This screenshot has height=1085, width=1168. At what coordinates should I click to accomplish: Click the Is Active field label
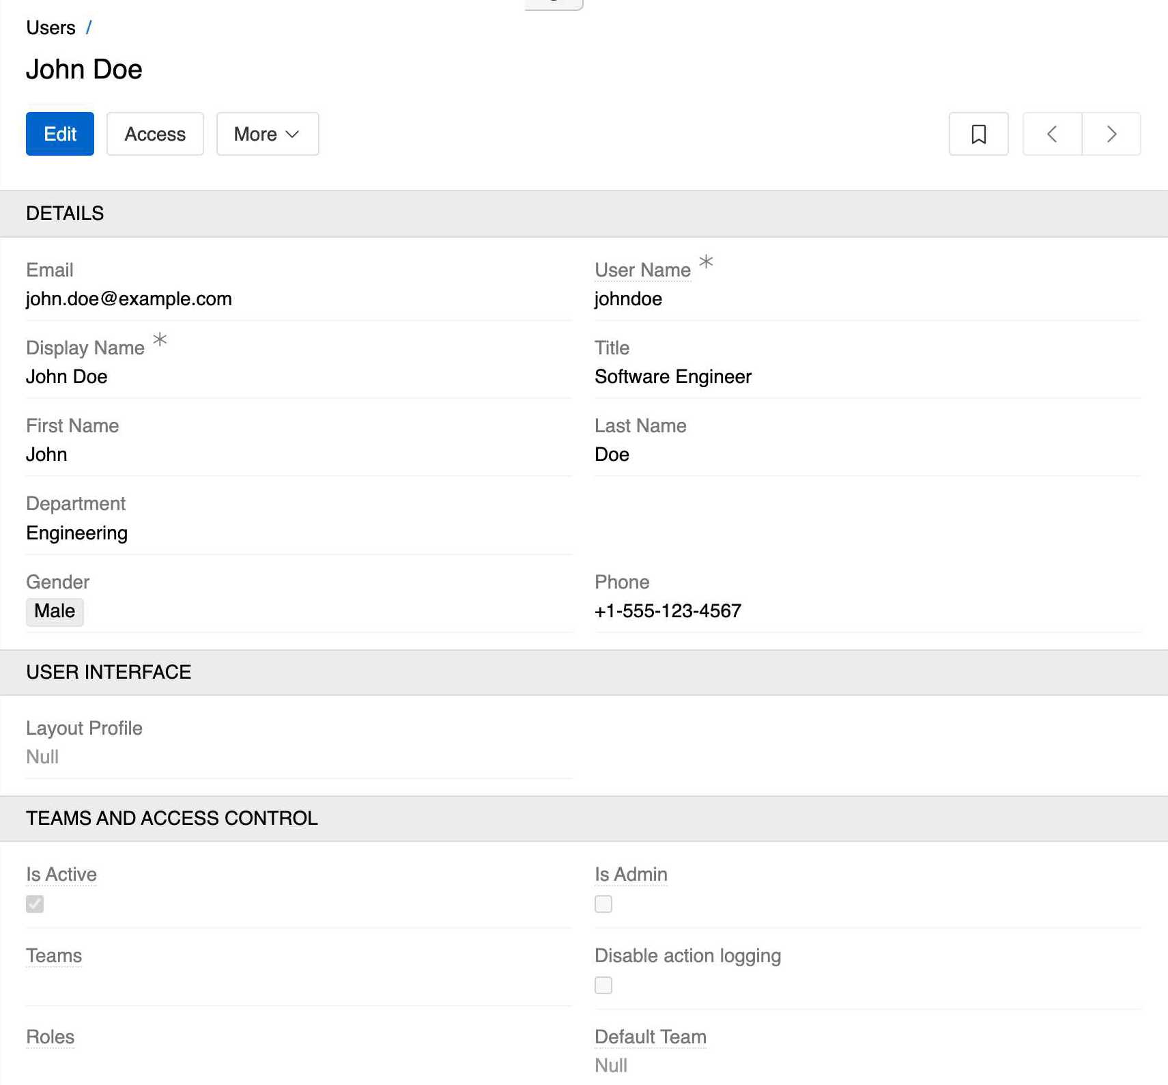61,875
